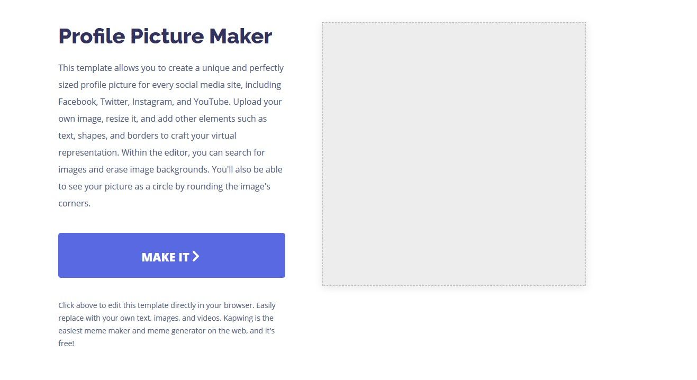Viewport: 697px width, 380px height.
Task: Click the word "free!" in the footer note
Action: 66,343
